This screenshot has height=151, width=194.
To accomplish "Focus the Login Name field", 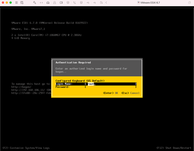I will (96, 84).
